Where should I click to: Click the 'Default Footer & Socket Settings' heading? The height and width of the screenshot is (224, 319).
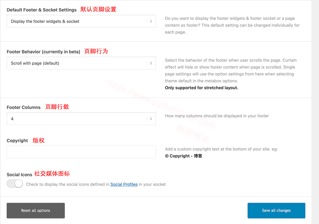coord(41,10)
